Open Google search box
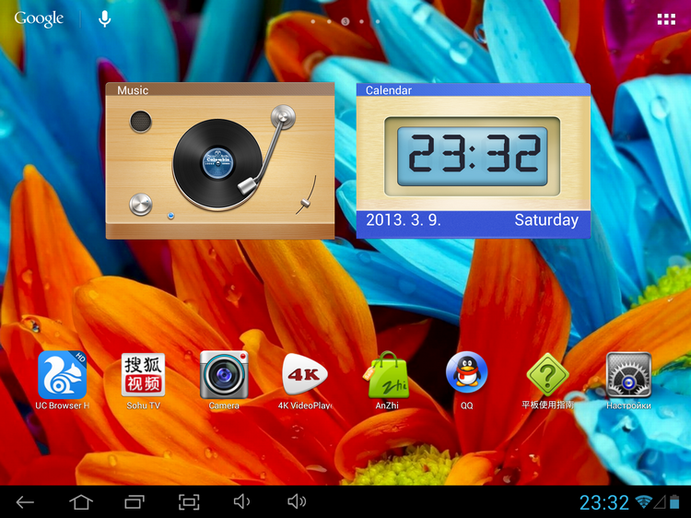The width and height of the screenshot is (691, 518). [x=39, y=19]
